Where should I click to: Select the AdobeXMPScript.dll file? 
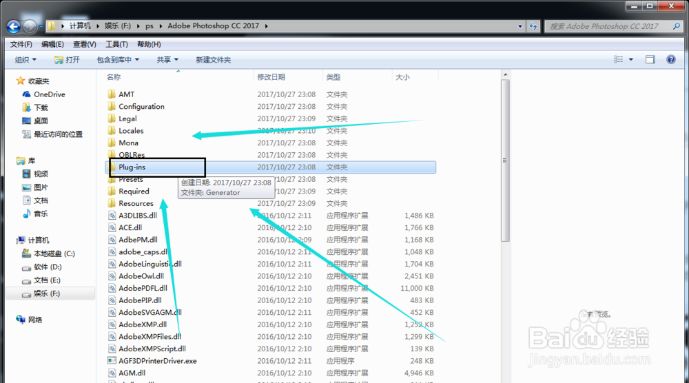pos(152,349)
